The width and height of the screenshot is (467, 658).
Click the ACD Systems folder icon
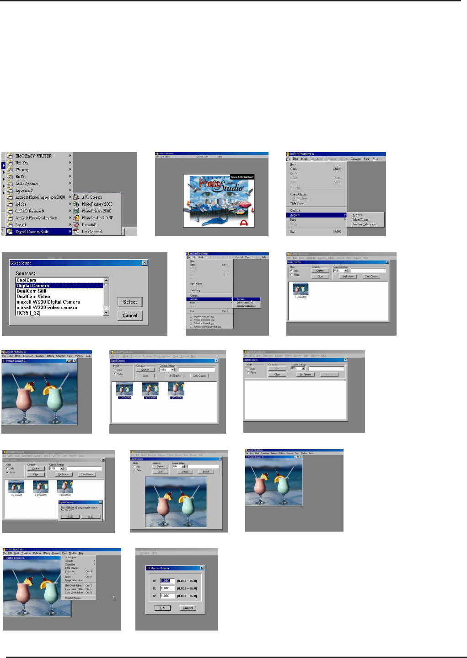10,183
